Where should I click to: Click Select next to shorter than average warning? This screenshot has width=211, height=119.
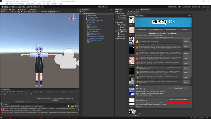coord(186,42)
